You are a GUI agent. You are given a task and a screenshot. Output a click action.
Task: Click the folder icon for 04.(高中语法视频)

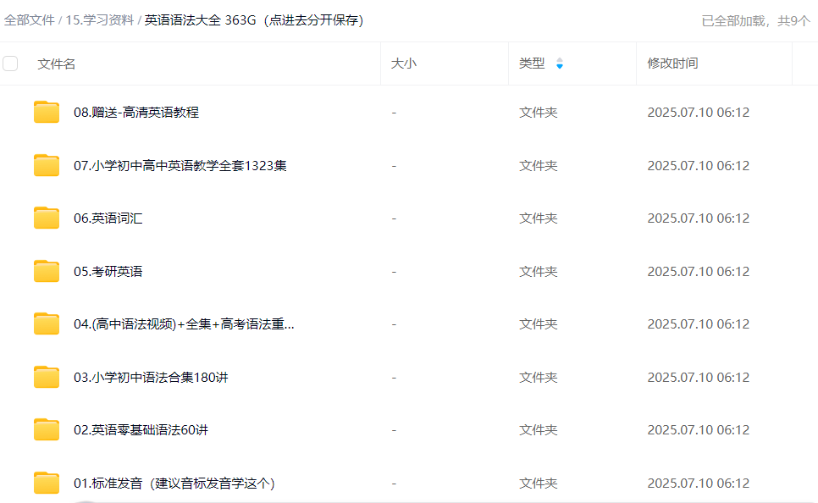(47, 323)
